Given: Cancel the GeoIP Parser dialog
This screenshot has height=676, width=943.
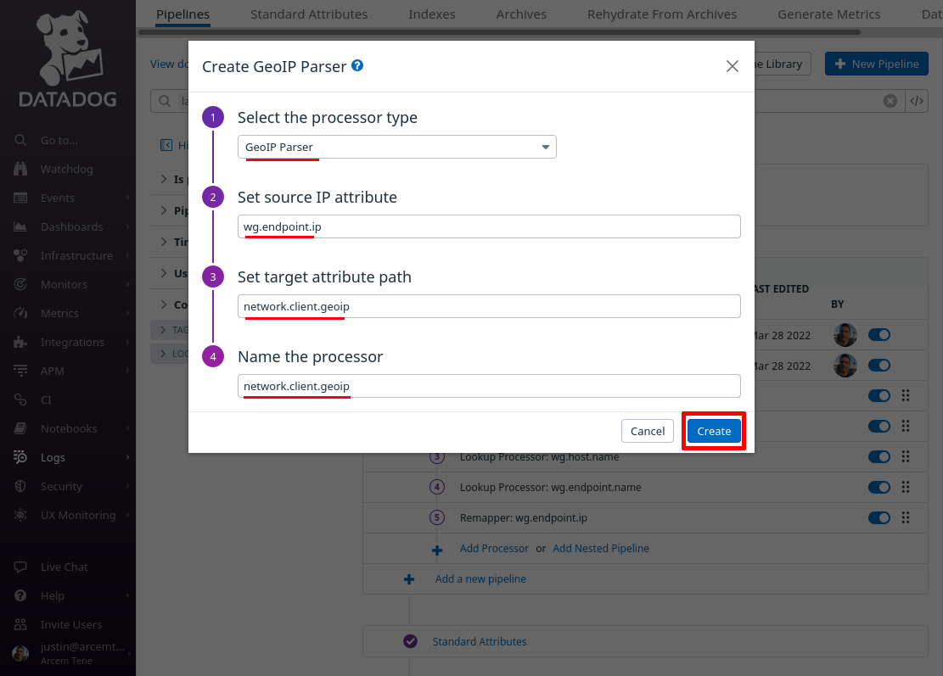Looking at the screenshot, I should point(647,431).
